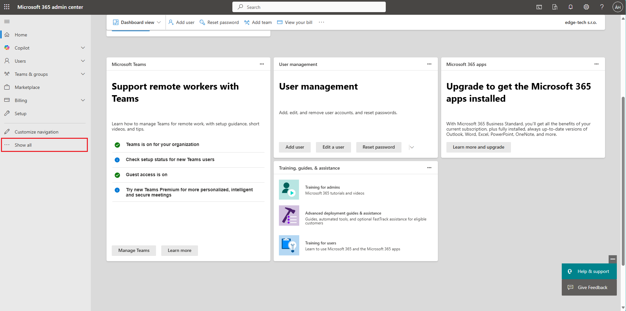Collapse navigation using the hamburger icon
This screenshot has height=311, width=626.
pyautogui.click(x=7, y=21)
